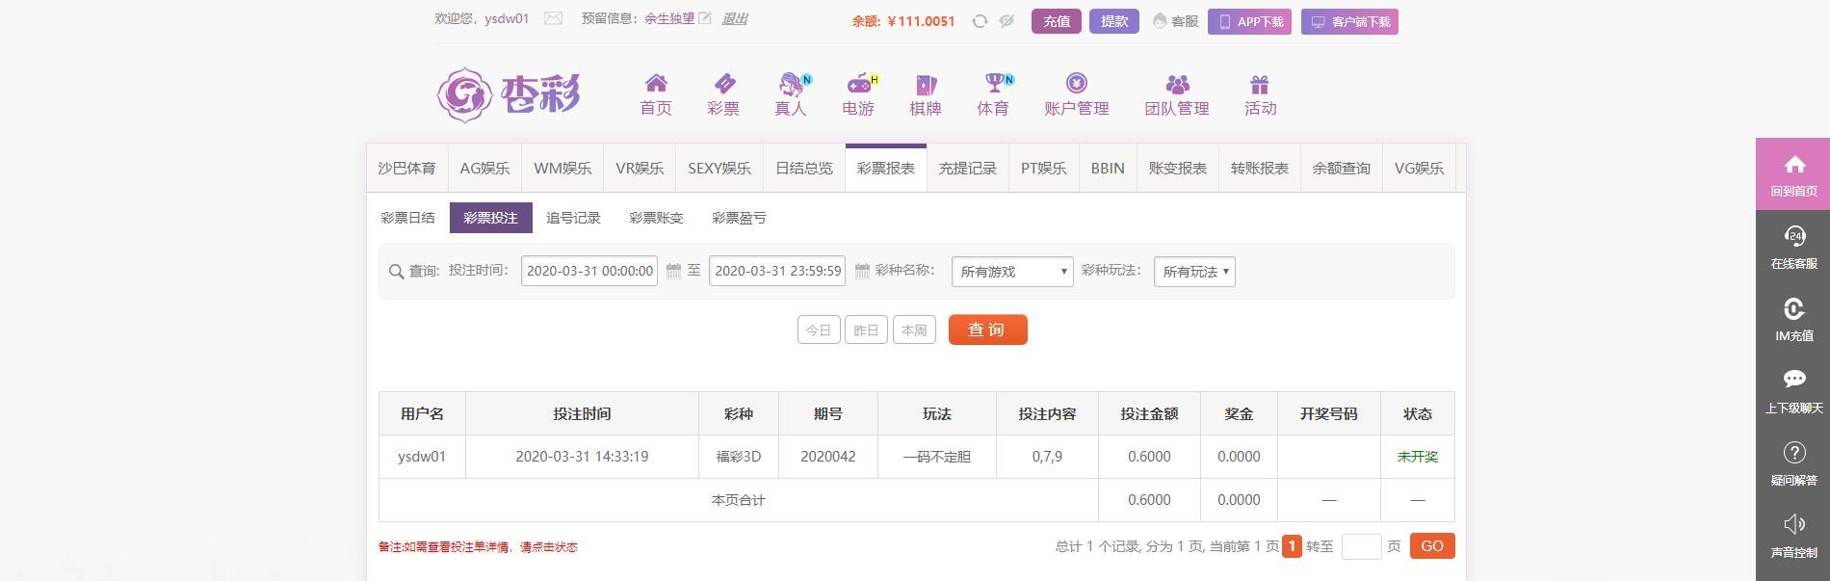Click the 客户端下载 button
This screenshot has width=1830, height=581.
point(1349,21)
